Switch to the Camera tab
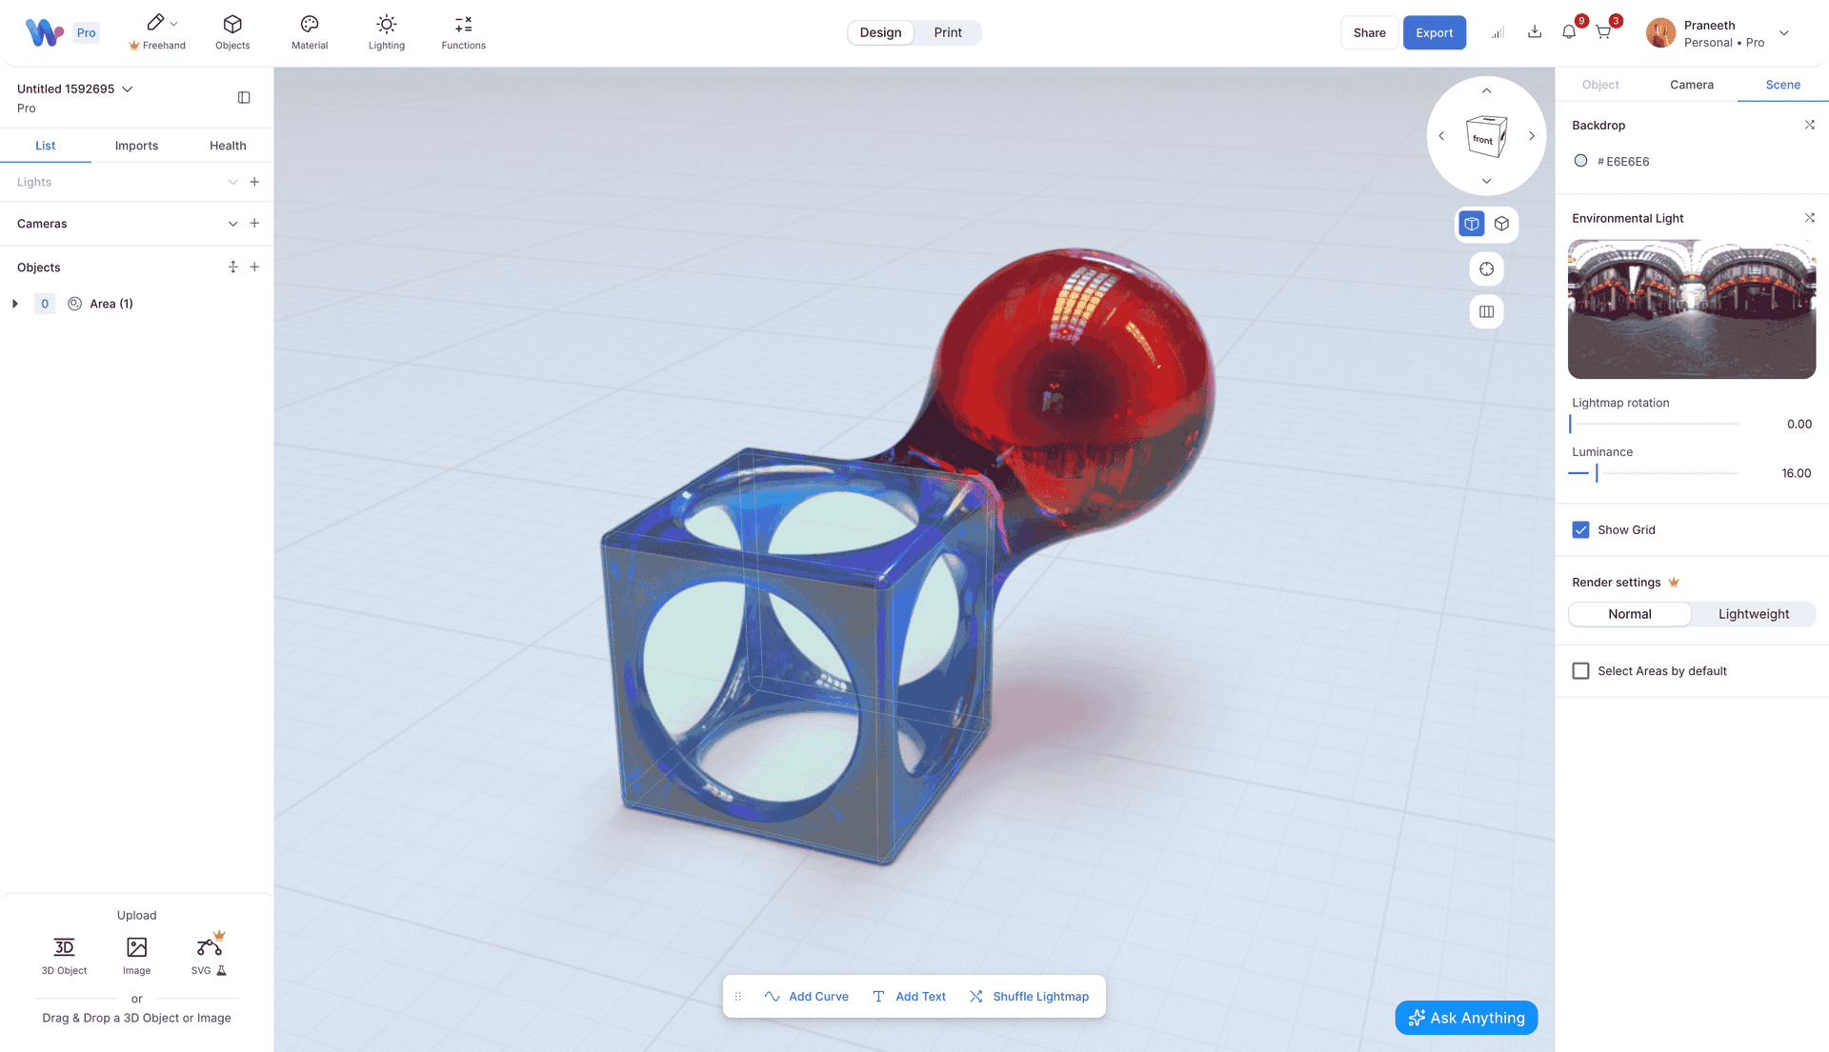This screenshot has width=1829, height=1052. (1691, 85)
